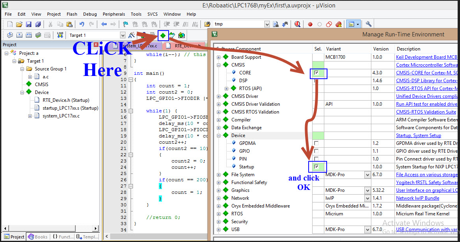The image size is (460, 242).
Task: Click the New file toolbar icon
Action: [x=10, y=24]
